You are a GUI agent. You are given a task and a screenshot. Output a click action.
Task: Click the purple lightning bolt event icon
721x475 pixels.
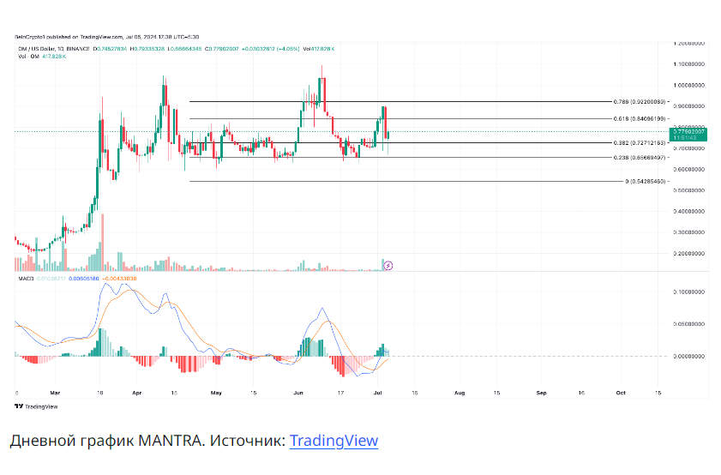[388, 265]
